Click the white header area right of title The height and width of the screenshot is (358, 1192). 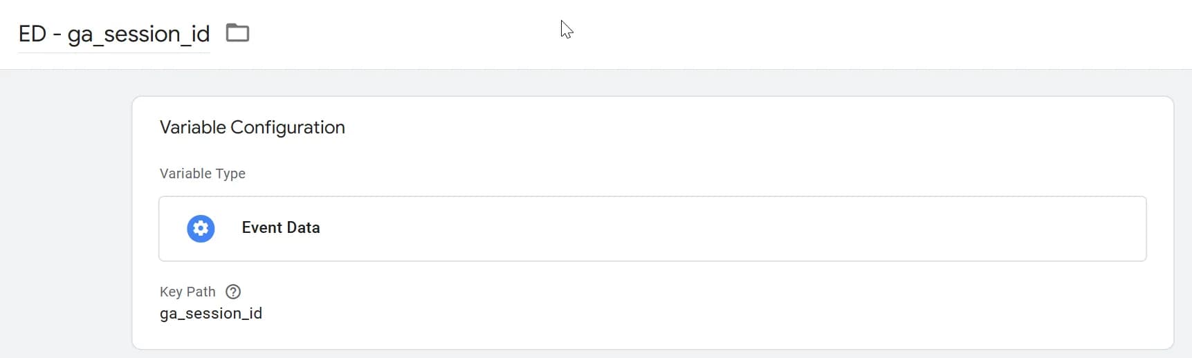point(830,35)
